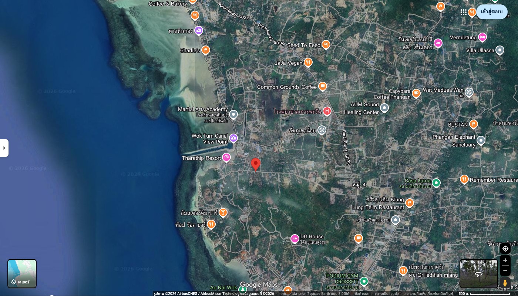The width and height of the screenshot is (518, 296).
Task: Select the PODIUM GYM CROSSFIT marker
Action: 364,282
